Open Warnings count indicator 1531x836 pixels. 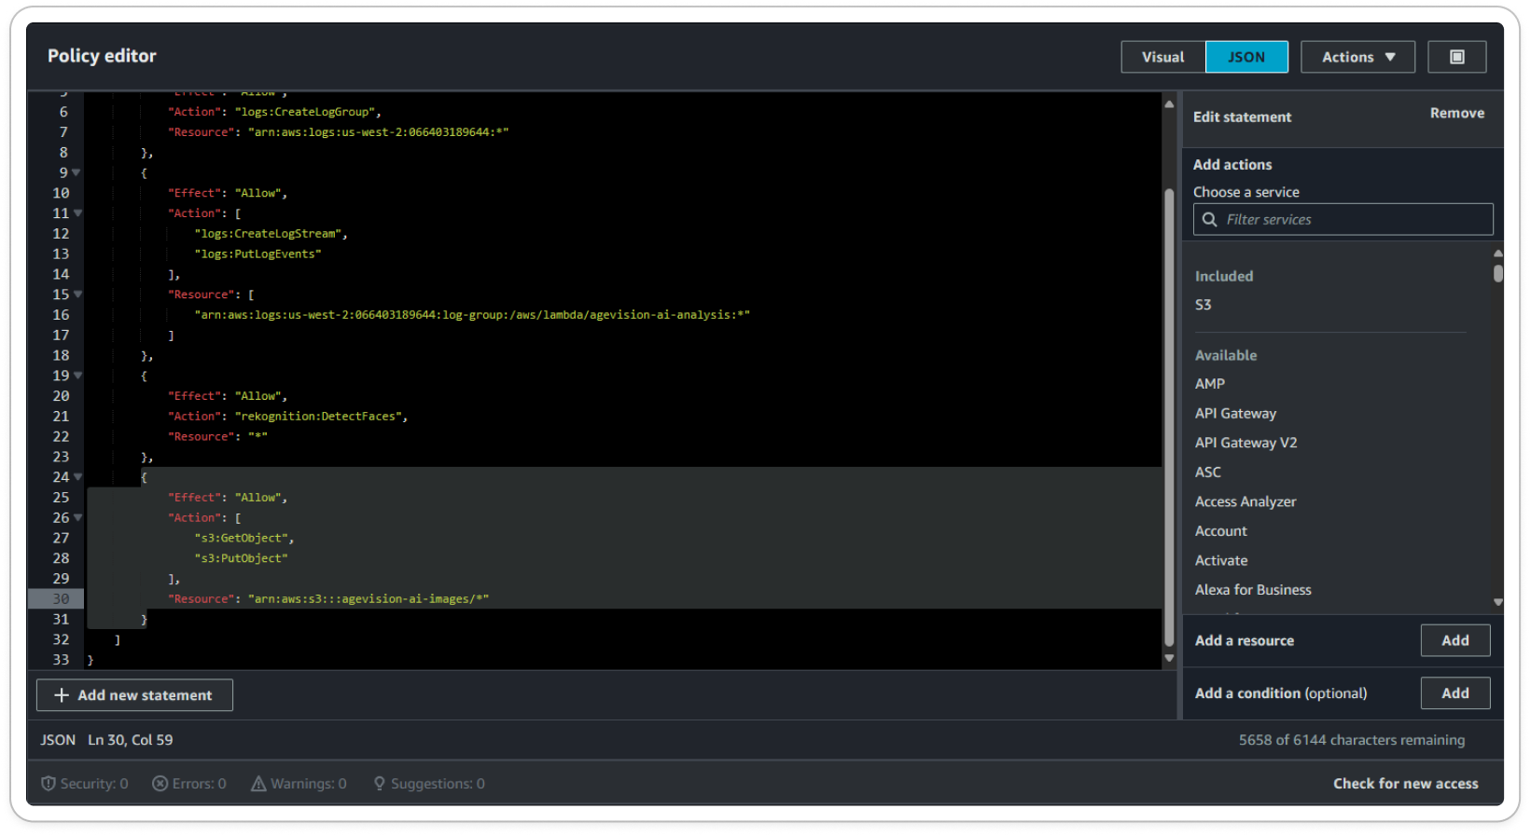point(299,784)
